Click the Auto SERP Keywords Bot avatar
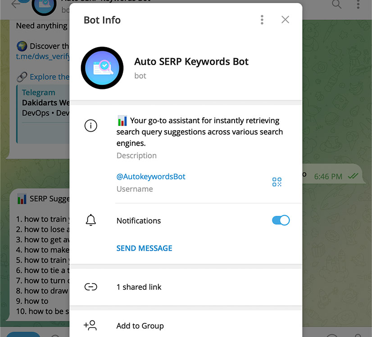Image resolution: width=372 pixels, height=337 pixels. coord(102,68)
